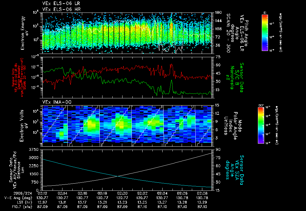Click the altitude and SZA line plot panel
This screenshot has height=211, width=306.
coord(127,170)
